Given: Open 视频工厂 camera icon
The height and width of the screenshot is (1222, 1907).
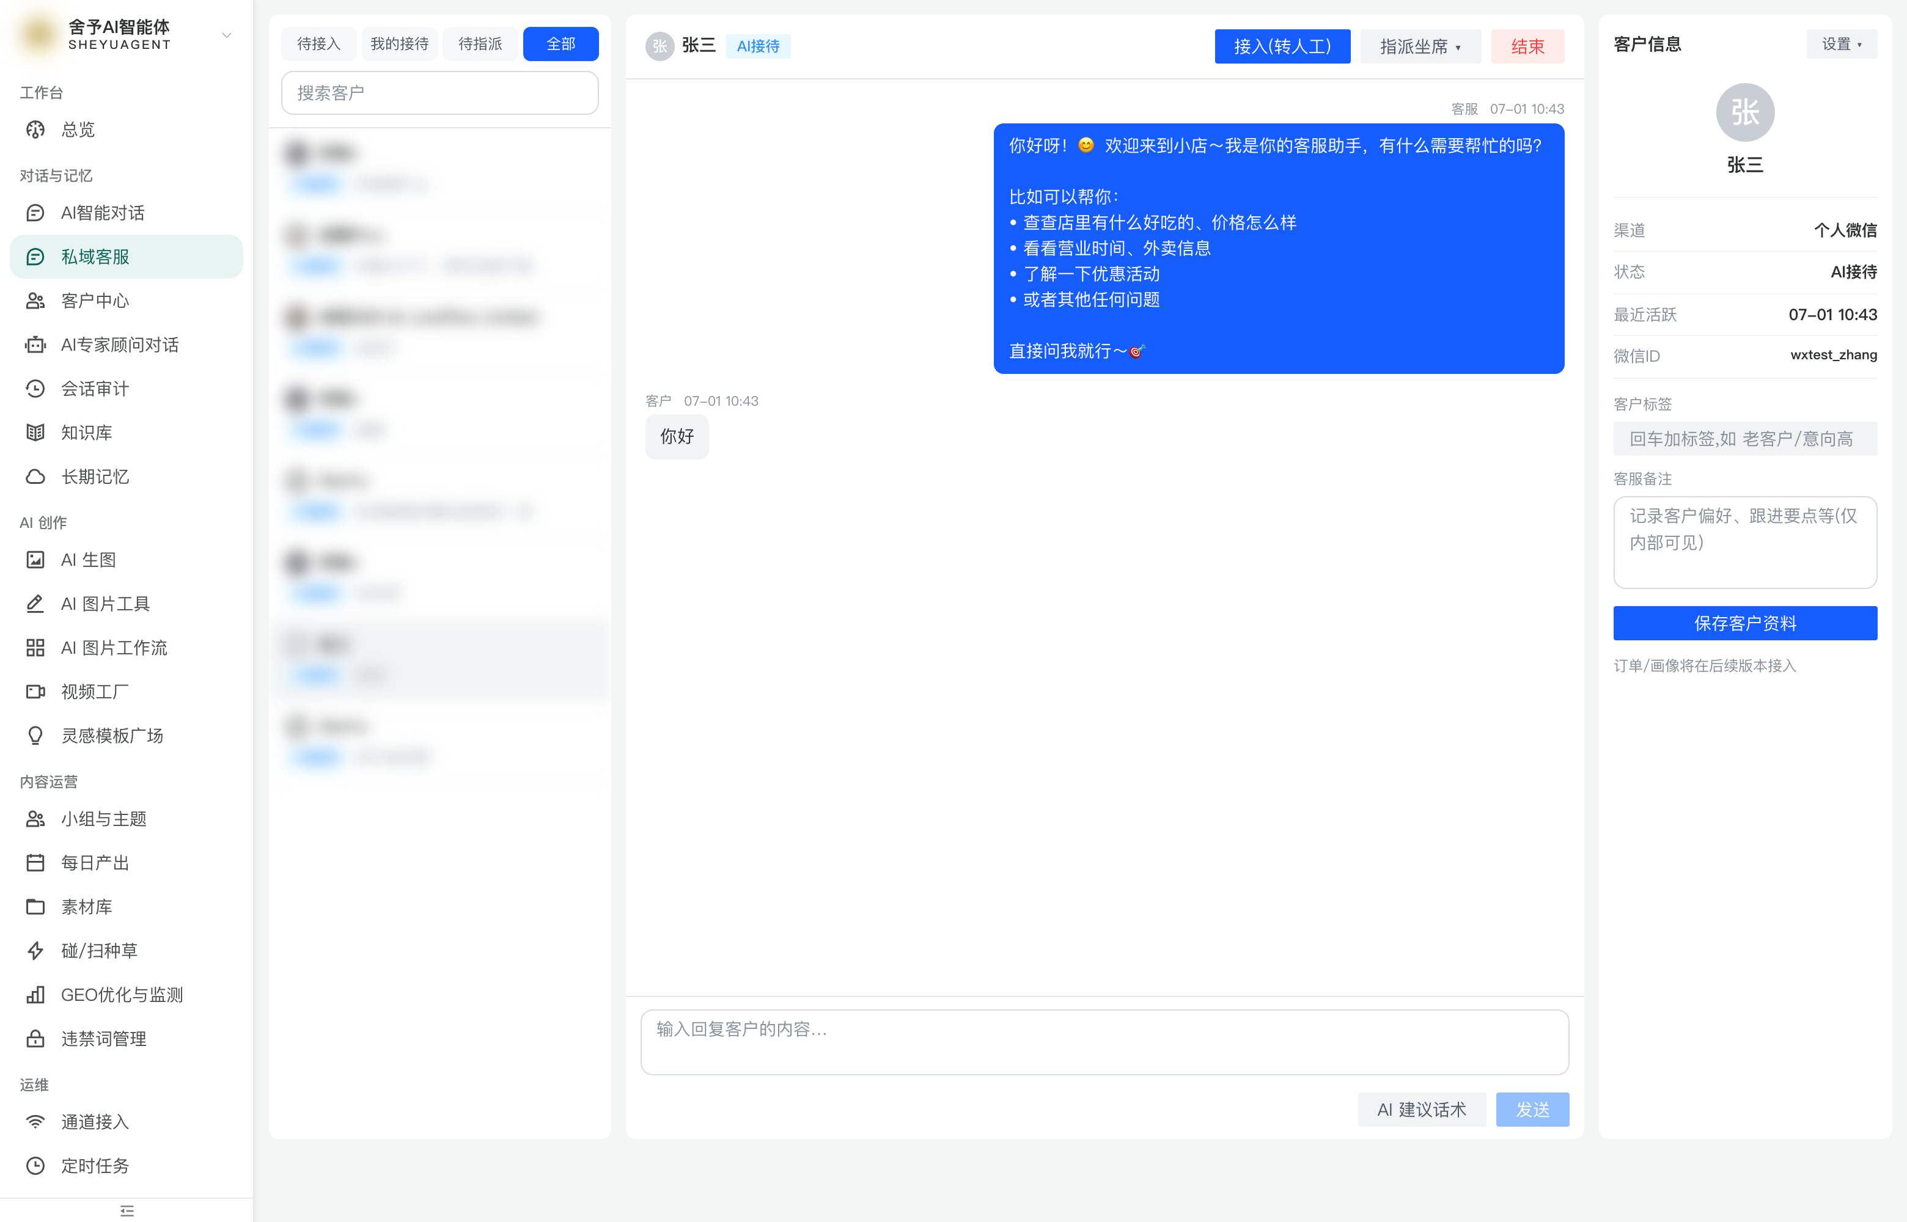Looking at the screenshot, I should coord(35,692).
